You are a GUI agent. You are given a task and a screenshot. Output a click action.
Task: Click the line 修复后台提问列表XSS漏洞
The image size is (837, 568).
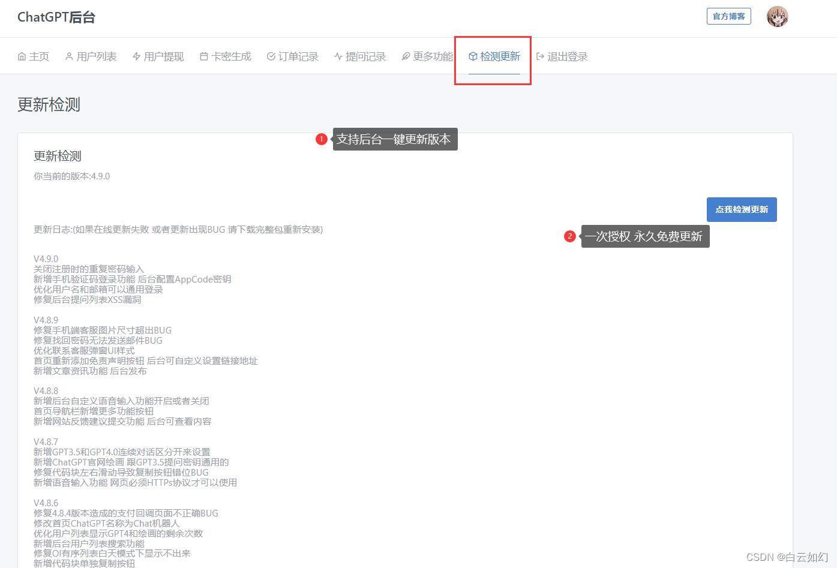click(x=88, y=300)
